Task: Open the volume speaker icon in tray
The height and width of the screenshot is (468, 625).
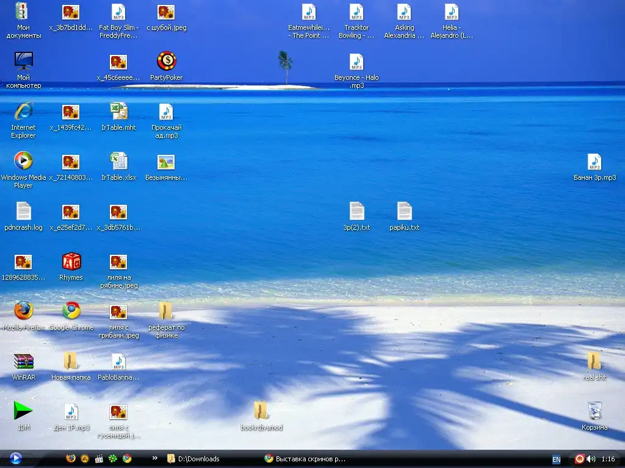Action: pos(590,459)
